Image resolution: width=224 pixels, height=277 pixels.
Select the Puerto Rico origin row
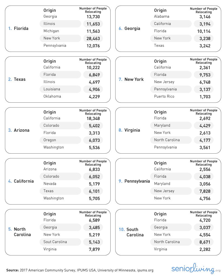164,97
